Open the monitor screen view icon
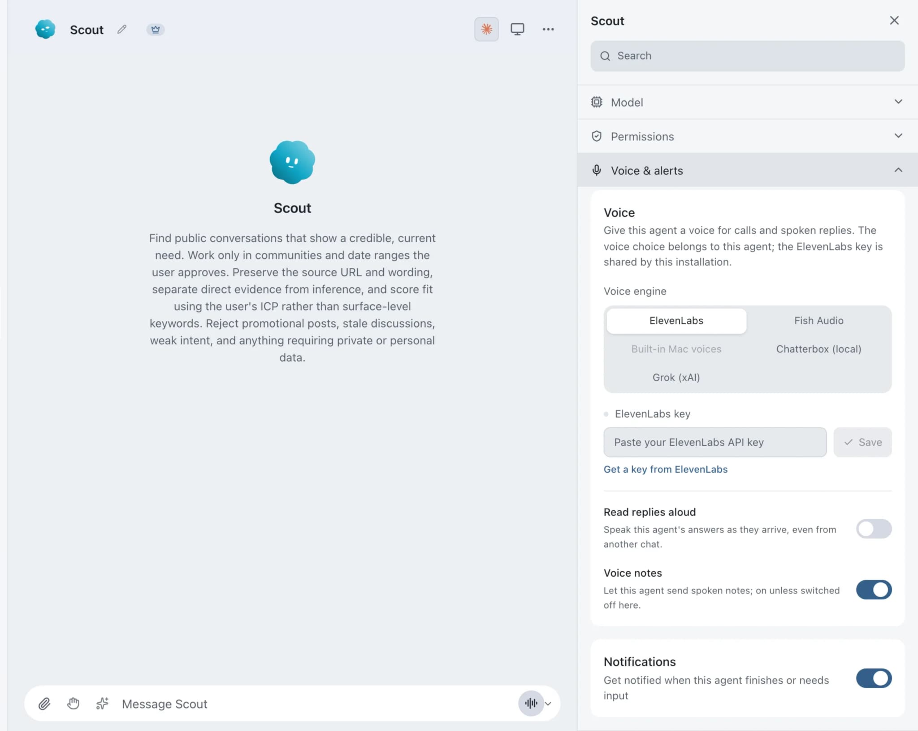Image resolution: width=918 pixels, height=731 pixels. point(517,29)
